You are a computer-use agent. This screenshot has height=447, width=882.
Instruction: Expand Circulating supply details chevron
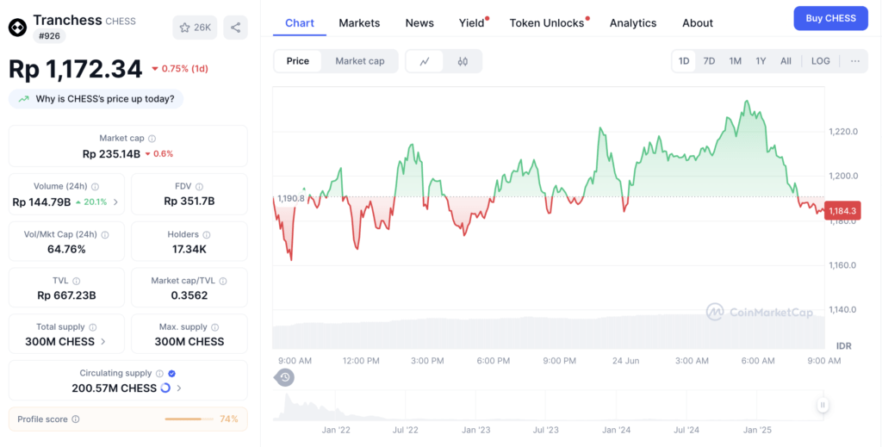click(x=179, y=388)
